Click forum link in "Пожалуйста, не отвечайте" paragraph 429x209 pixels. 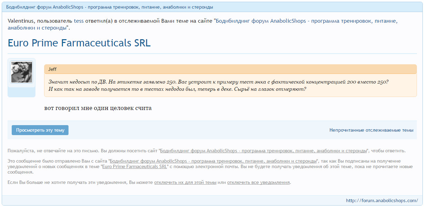[263, 151]
